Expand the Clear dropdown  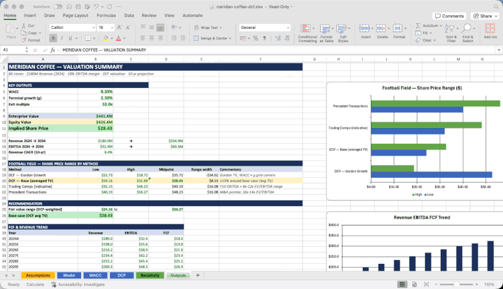(x=434, y=40)
